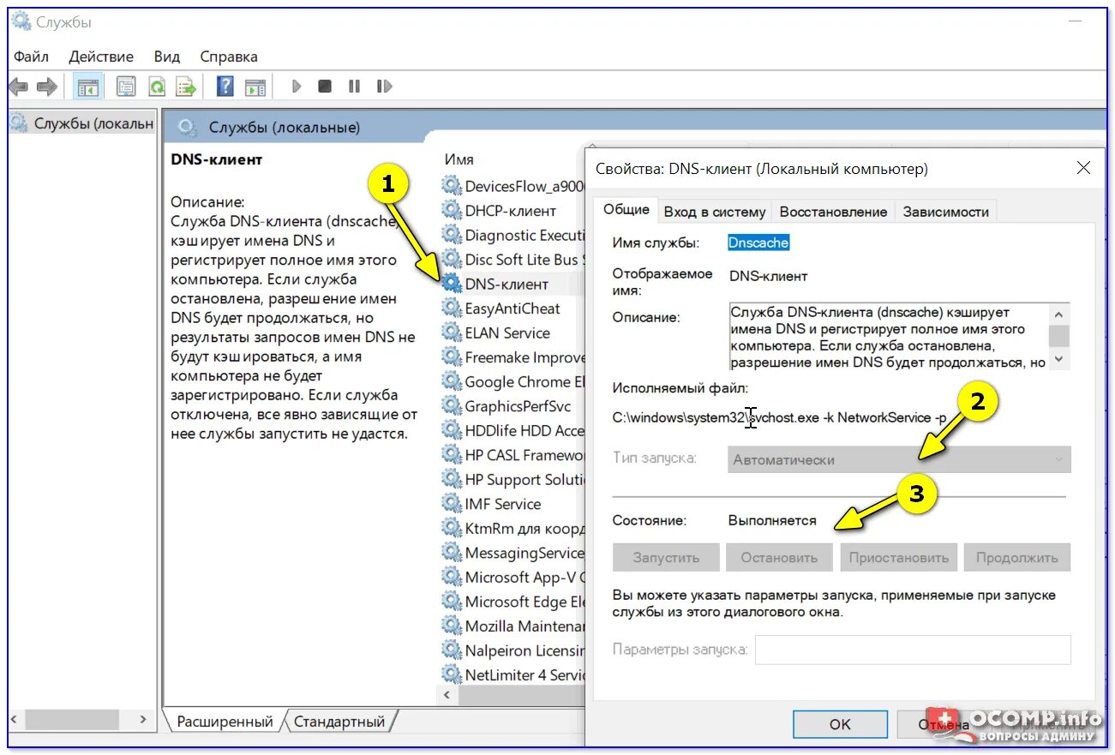Select the DNS-клиент service row
The height and width of the screenshot is (755, 1115).
tap(513, 284)
